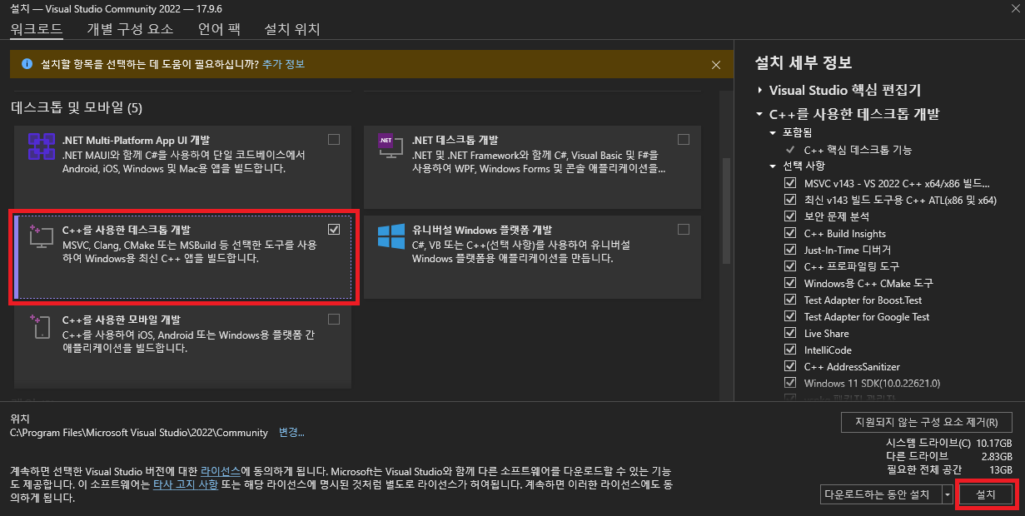Click the 데스크톱 및 모바일 (5) heading
Image resolution: width=1025 pixels, height=516 pixels.
click(x=77, y=107)
